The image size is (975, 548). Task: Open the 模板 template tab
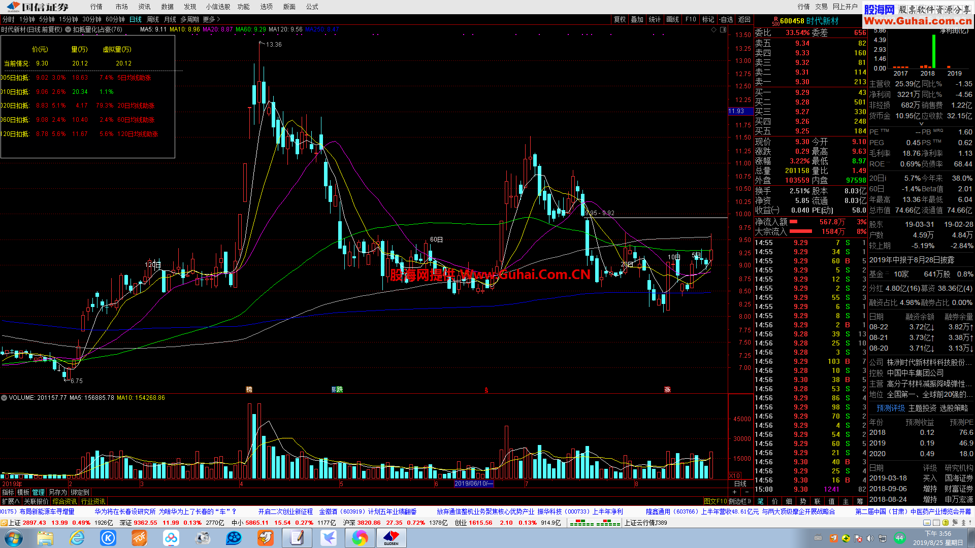23,492
